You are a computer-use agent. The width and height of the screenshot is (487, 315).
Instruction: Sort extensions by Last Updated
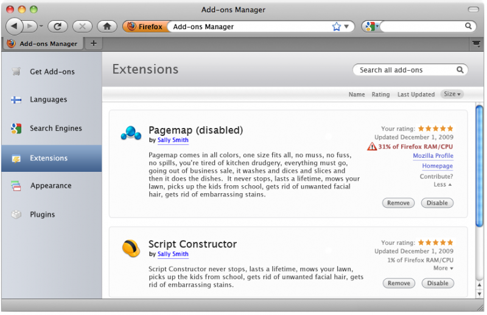click(x=416, y=94)
